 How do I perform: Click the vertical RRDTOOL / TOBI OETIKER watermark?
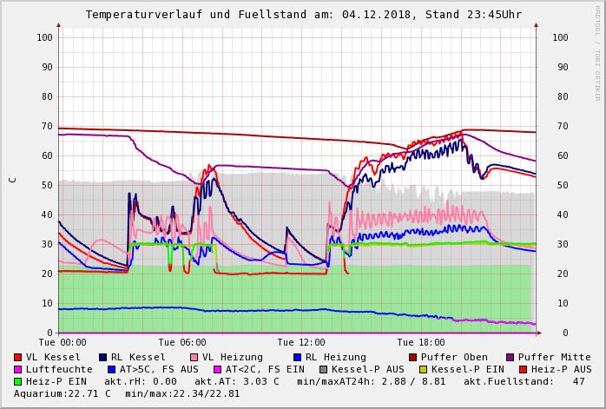click(597, 52)
